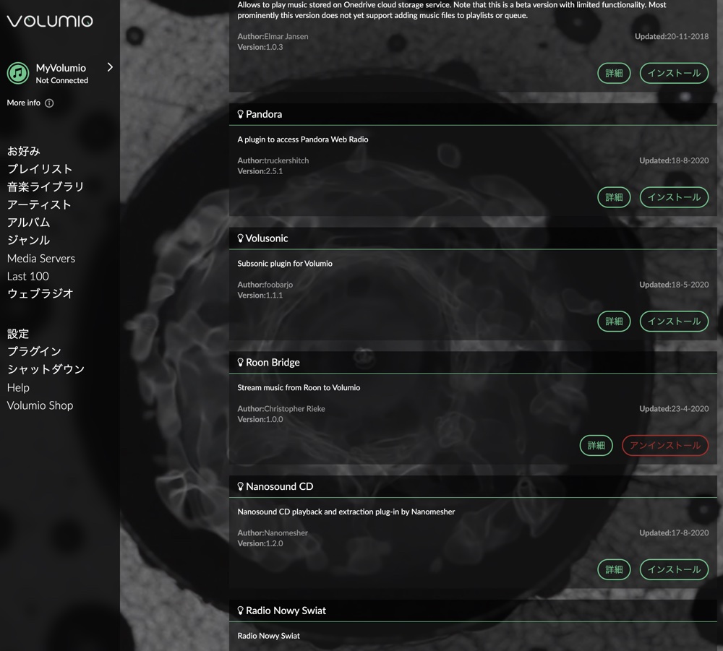Open プラグイン plugins page

[x=34, y=352]
